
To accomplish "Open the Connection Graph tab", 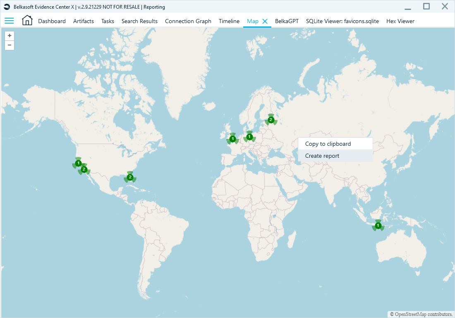I will [x=188, y=21].
